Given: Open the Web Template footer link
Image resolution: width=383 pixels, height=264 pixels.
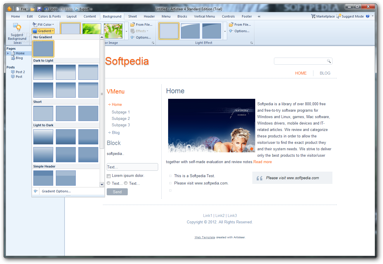Looking at the screenshot, I should click(x=205, y=237).
